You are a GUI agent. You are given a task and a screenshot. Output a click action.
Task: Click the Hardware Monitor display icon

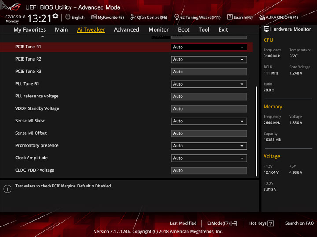click(x=266, y=29)
